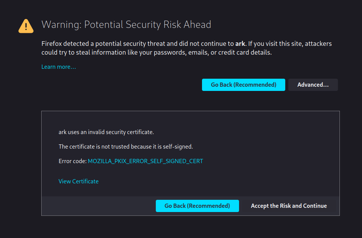The height and width of the screenshot is (238, 362).
Task: Click the self-signed certificate explanation sentence
Action: coord(126,147)
